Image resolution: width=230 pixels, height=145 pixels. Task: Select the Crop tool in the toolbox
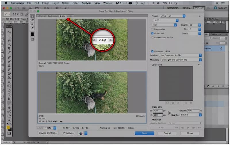point(9,48)
